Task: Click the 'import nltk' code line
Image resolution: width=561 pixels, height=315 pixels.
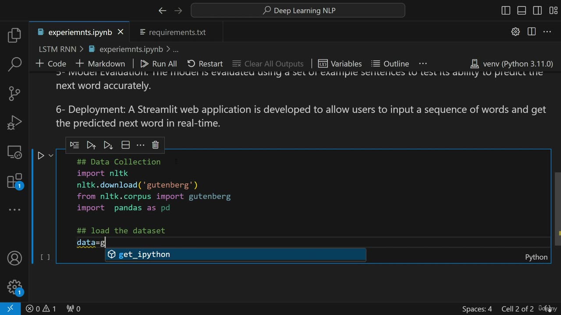Action: pos(102,173)
